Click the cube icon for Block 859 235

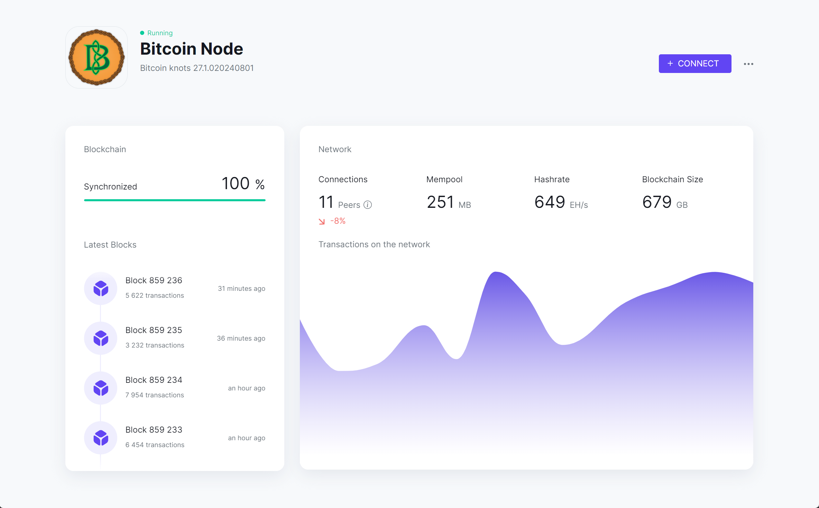pyautogui.click(x=101, y=338)
